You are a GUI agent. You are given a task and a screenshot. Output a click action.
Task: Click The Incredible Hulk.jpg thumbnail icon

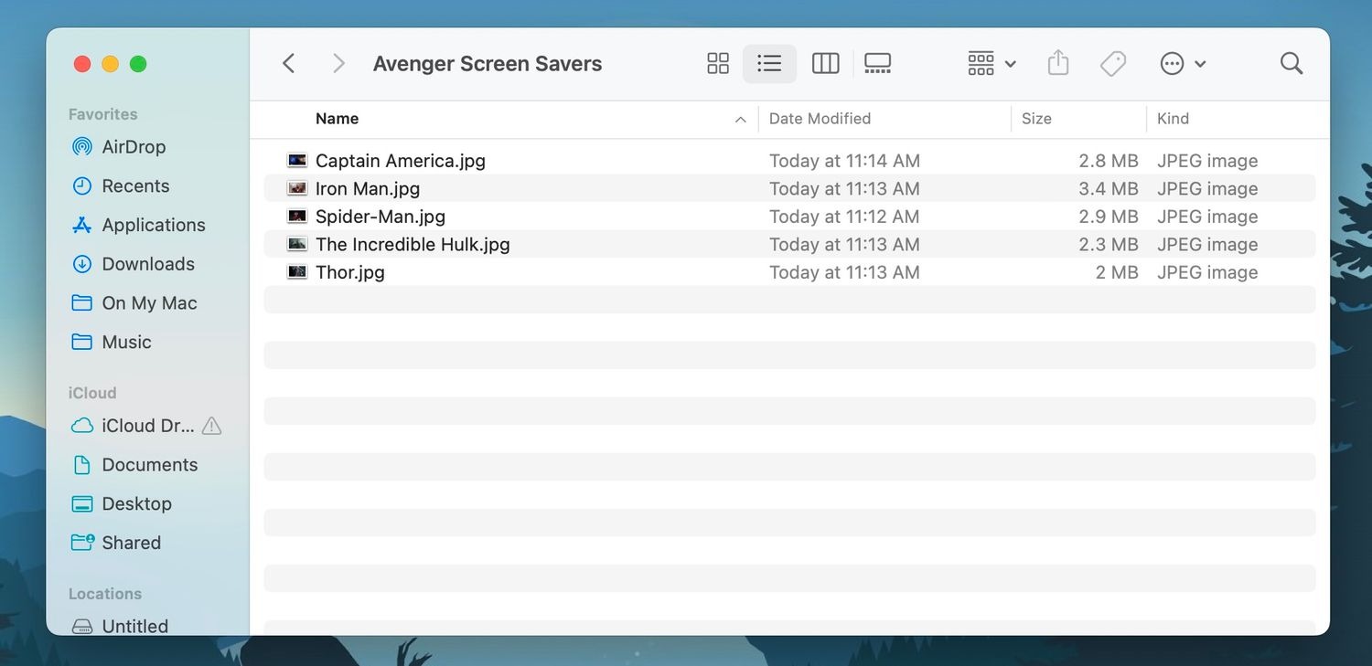[297, 244]
